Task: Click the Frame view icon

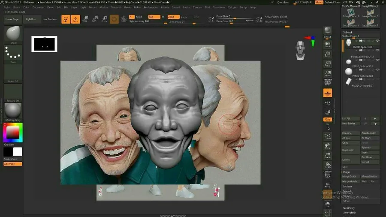Action: pyautogui.click(x=328, y=137)
